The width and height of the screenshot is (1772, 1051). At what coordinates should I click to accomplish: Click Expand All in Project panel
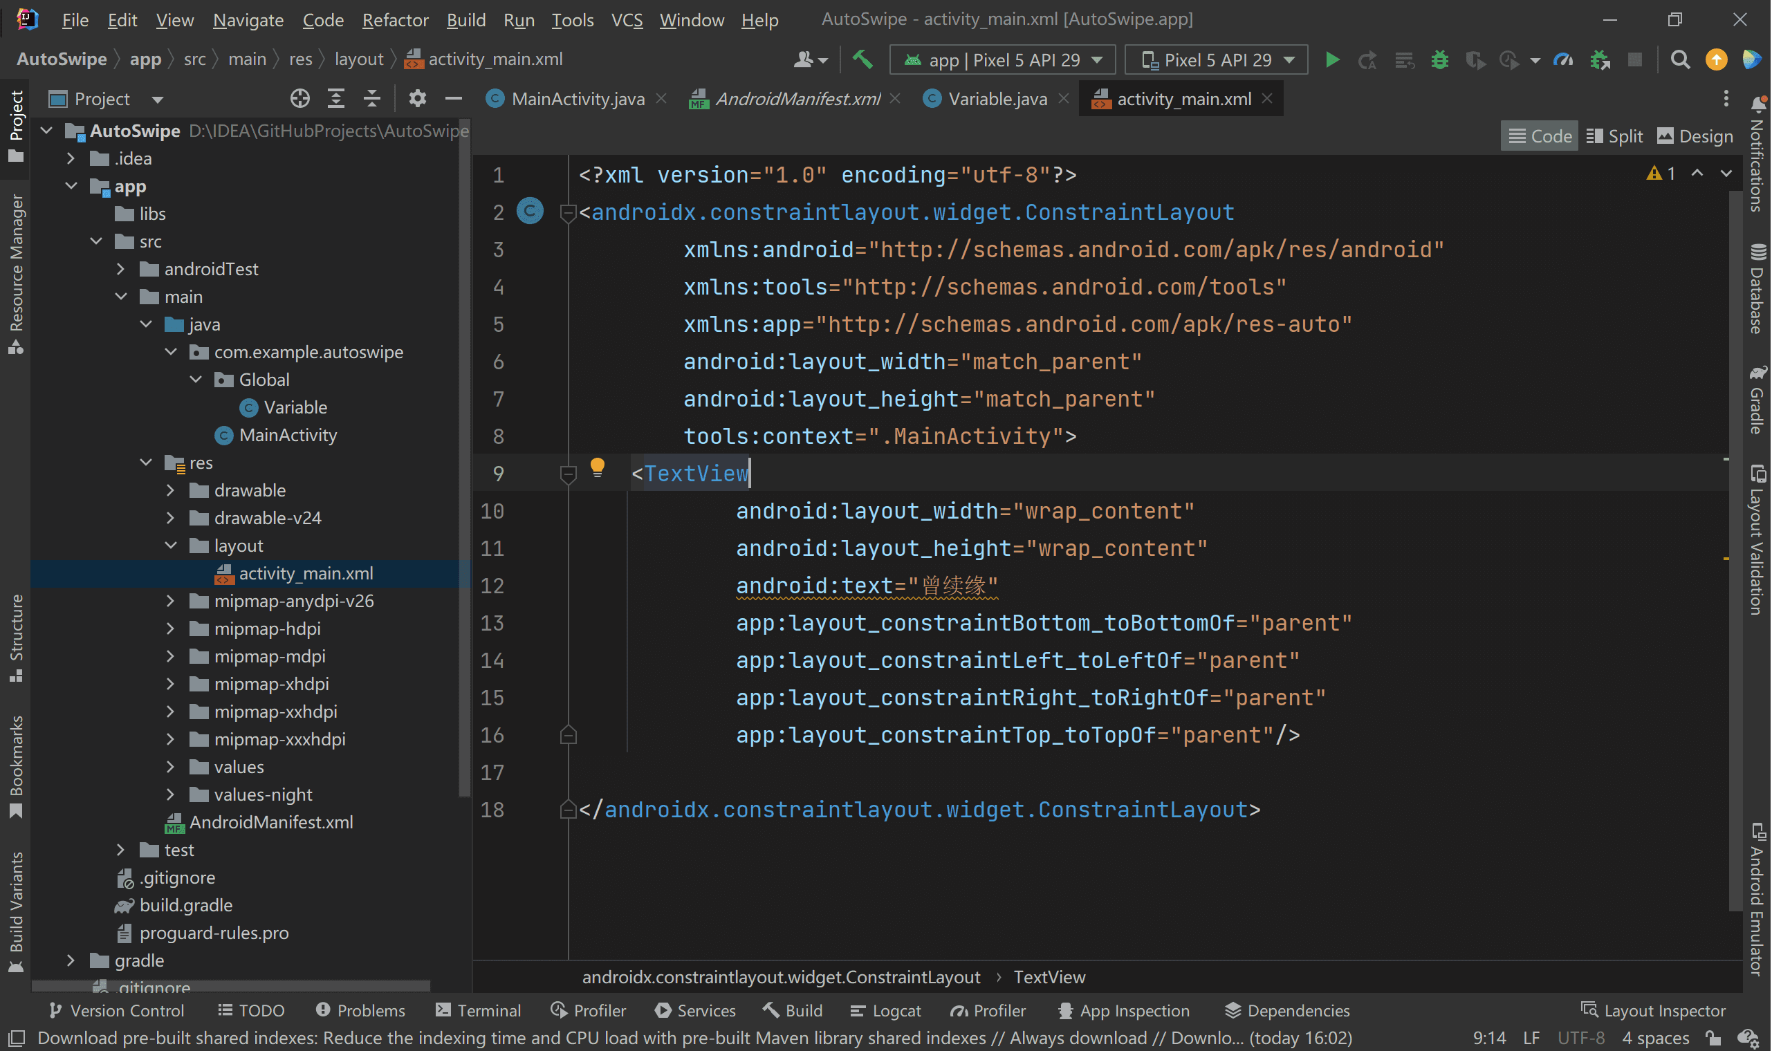point(335,98)
